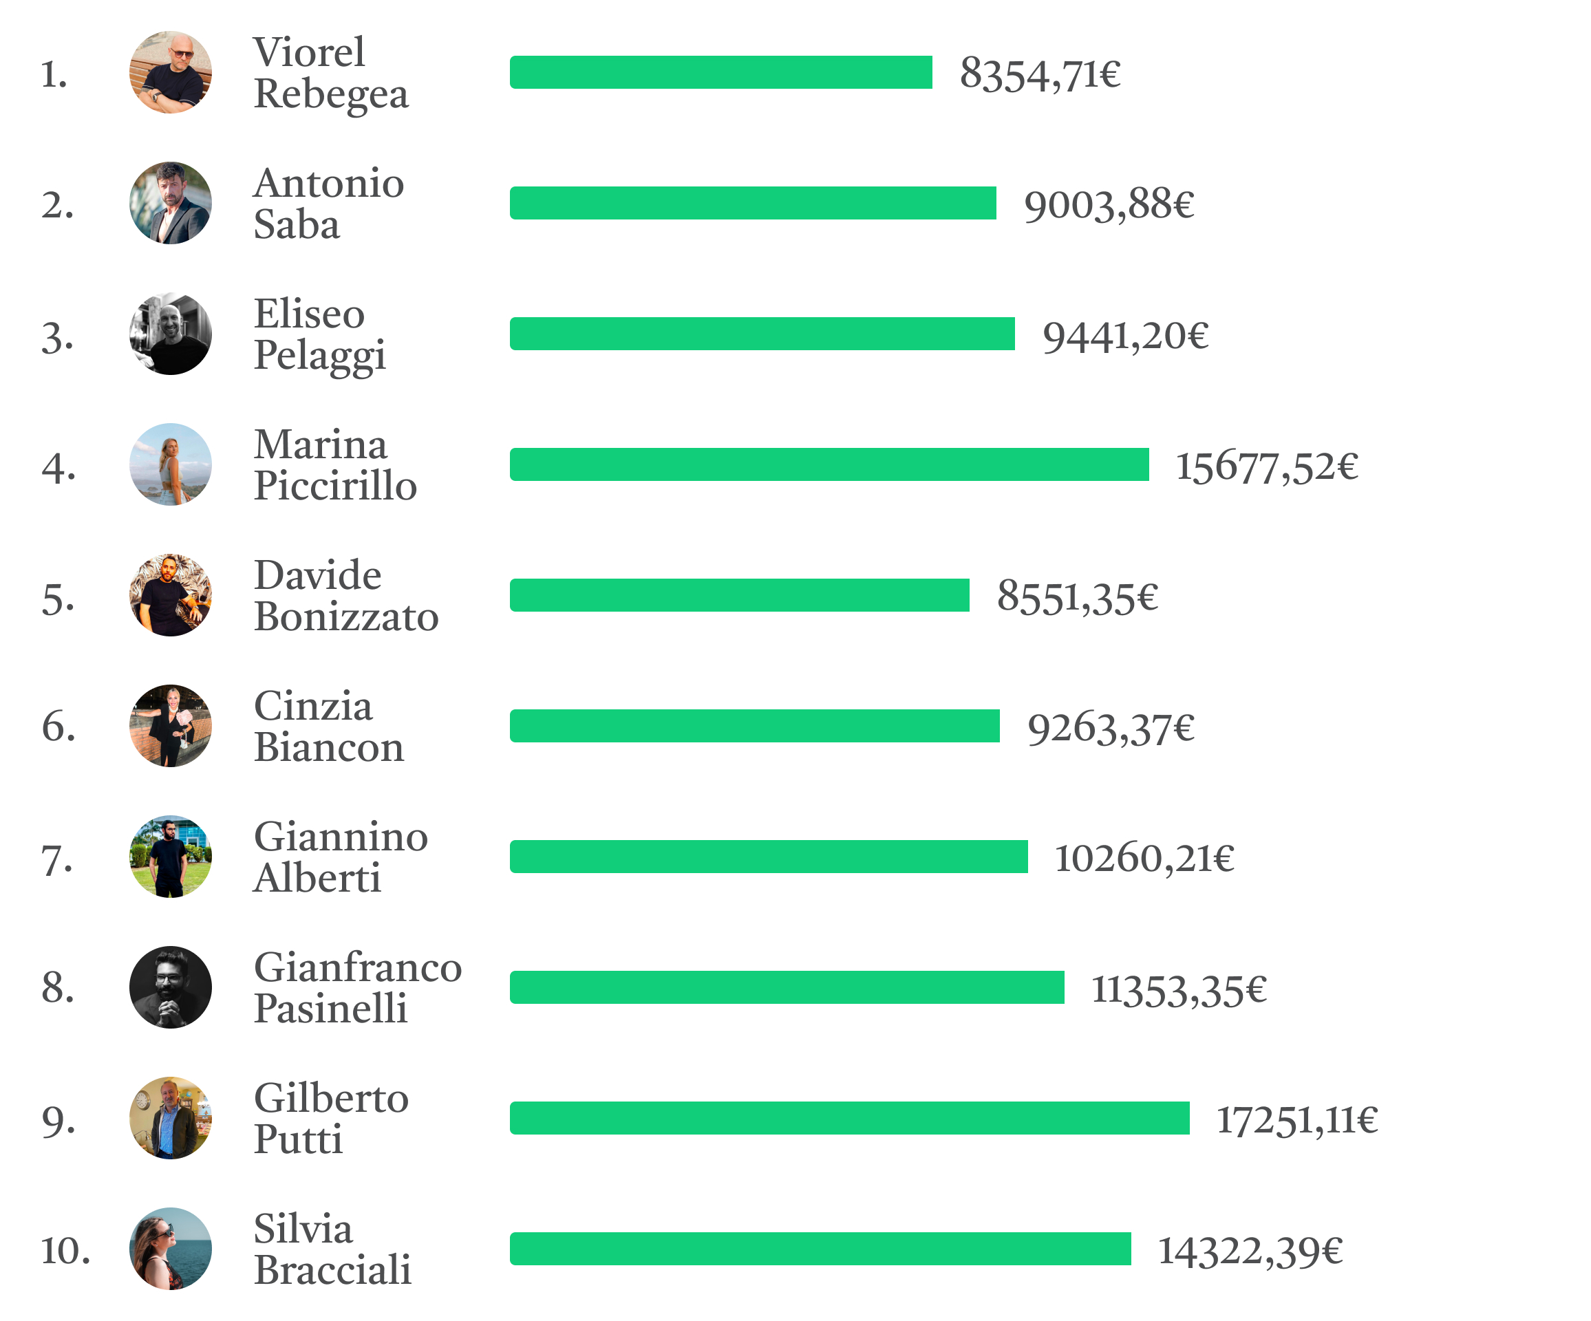
Task: Click rank number 10 in the list
Action: pos(65,1250)
